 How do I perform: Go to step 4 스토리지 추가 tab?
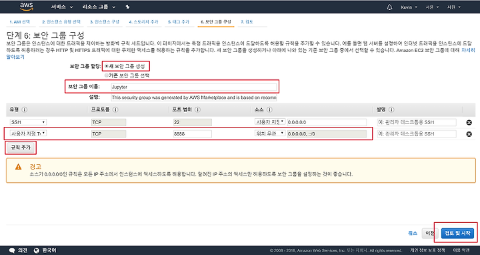tap(143, 22)
